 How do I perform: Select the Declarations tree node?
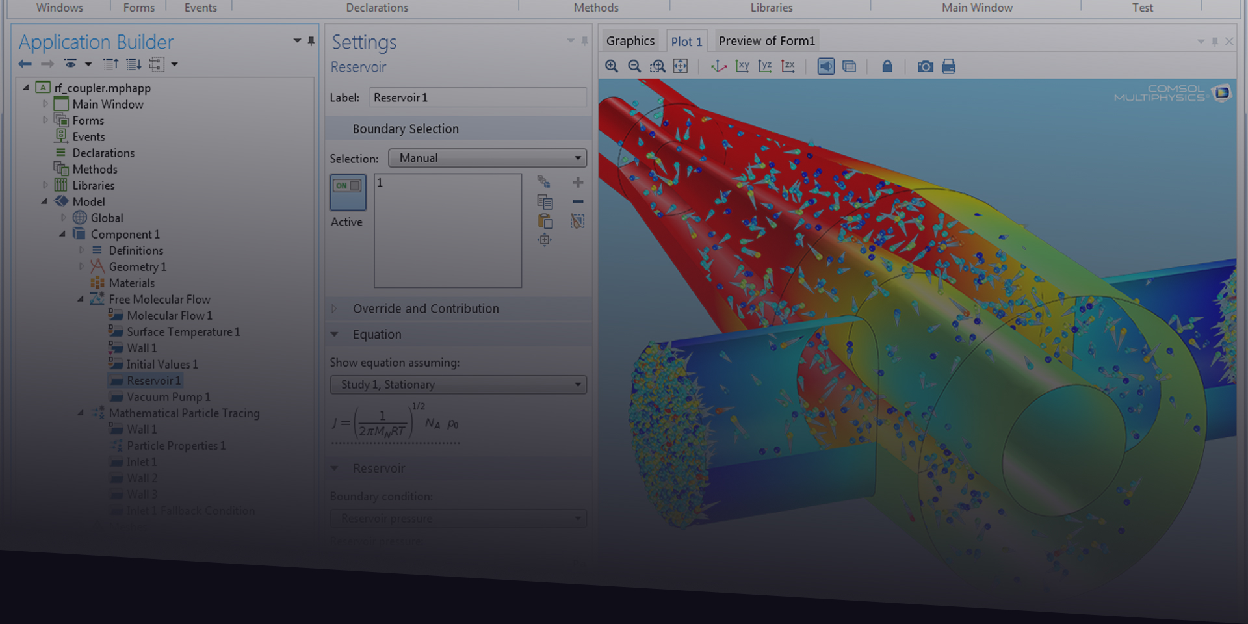[x=103, y=153]
